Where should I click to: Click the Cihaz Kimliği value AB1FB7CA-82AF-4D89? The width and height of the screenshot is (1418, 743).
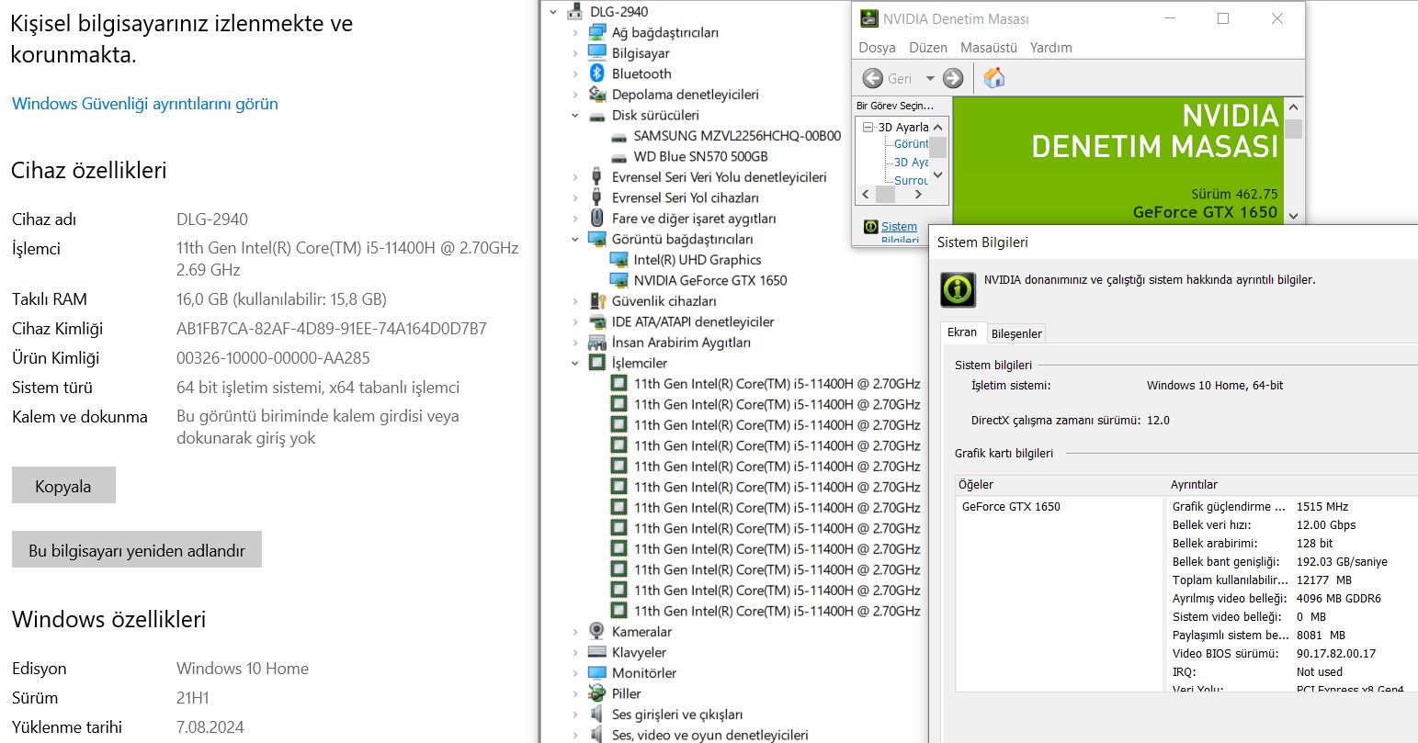point(332,329)
